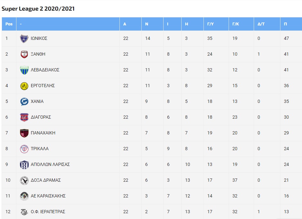Click the ΔΙΑΓΟΡΑΣ red and blue crest
The image size is (302, 219).
pyautogui.click(x=24, y=117)
